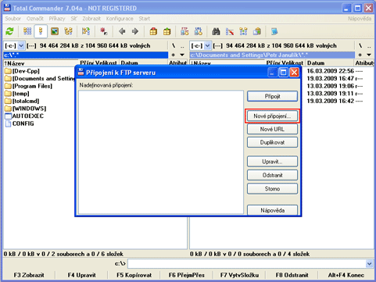Click the red star selection icon
376x282 pixels.
pyautogui.click(x=104, y=31)
